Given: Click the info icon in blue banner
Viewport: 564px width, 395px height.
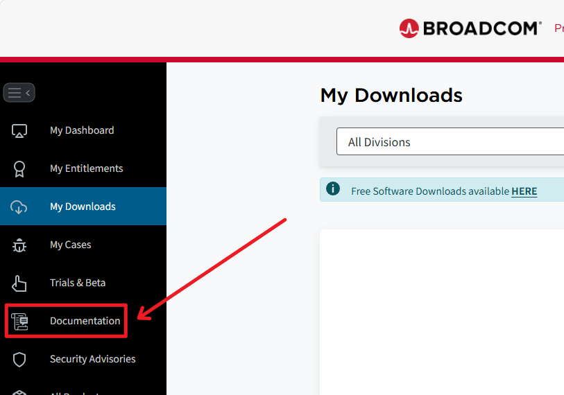Looking at the screenshot, I should [333, 188].
